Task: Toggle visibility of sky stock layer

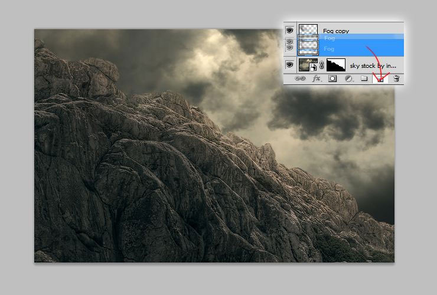Action: pyautogui.click(x=289, y=65)
